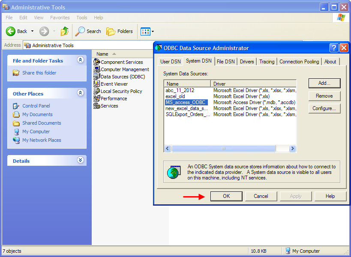Click the Help button in ODBC dialog
This screenshot has height=257, width=351.
tap(330, 196)
